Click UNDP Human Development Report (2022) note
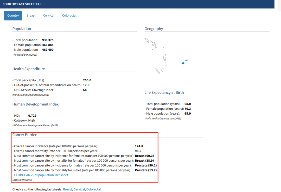The height and width of the screenshot is (192, 281). (35, 125)
